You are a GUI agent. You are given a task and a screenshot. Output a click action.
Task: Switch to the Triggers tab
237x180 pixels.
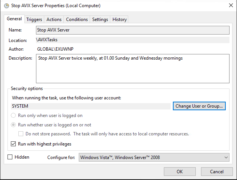click(x=34, y=19)
